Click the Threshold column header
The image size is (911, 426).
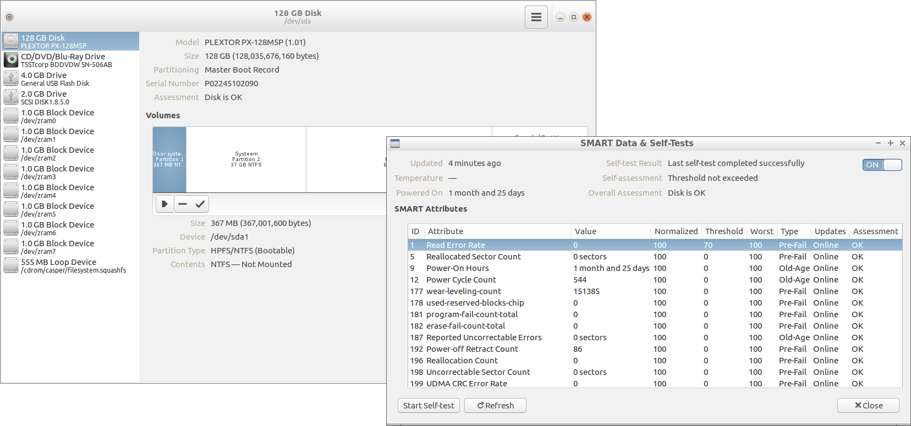724,231
